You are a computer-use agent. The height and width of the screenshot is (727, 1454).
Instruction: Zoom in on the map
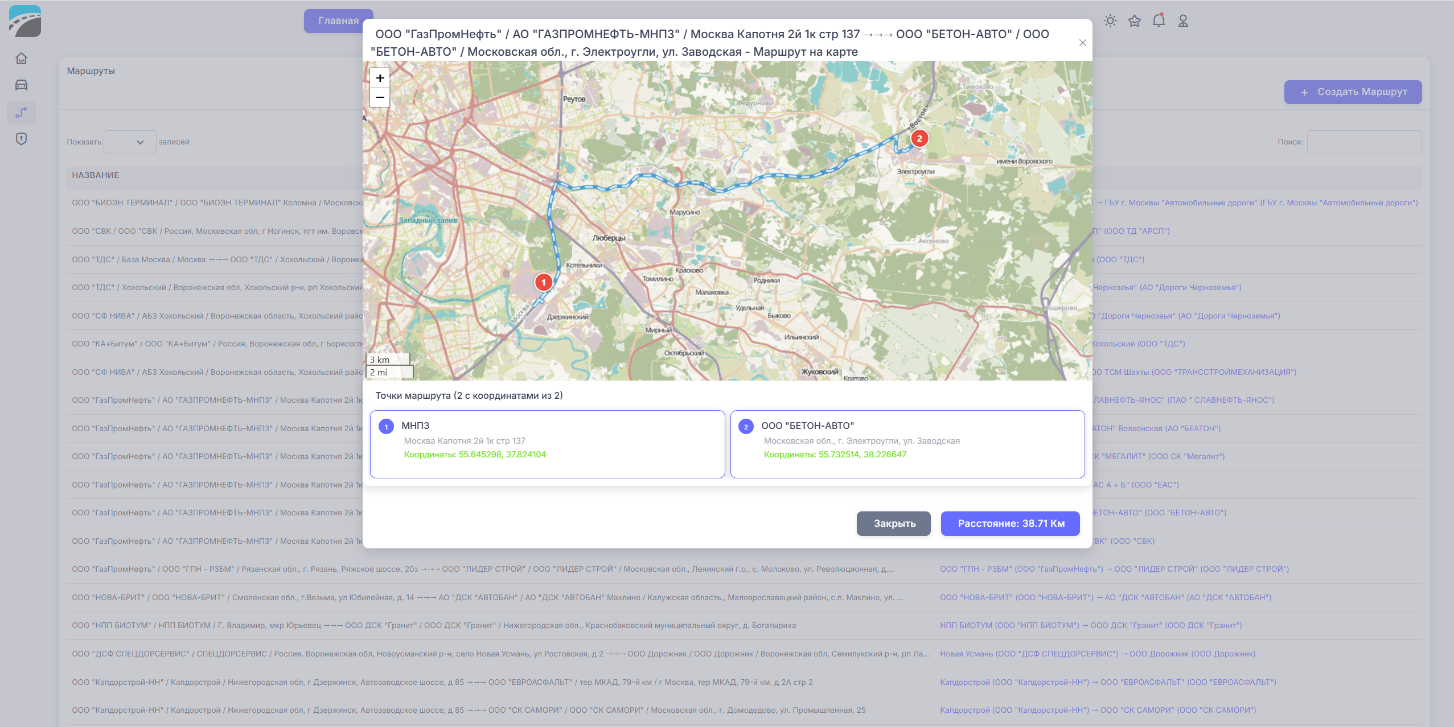pyautogui.click(x=380, y=78)
